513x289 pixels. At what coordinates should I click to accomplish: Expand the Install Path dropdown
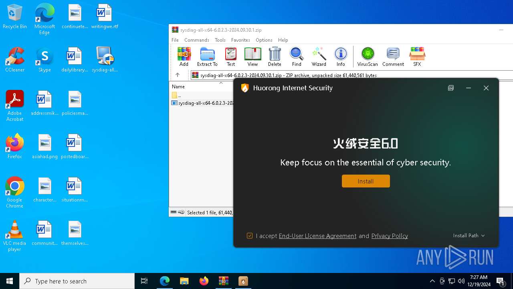469,236
